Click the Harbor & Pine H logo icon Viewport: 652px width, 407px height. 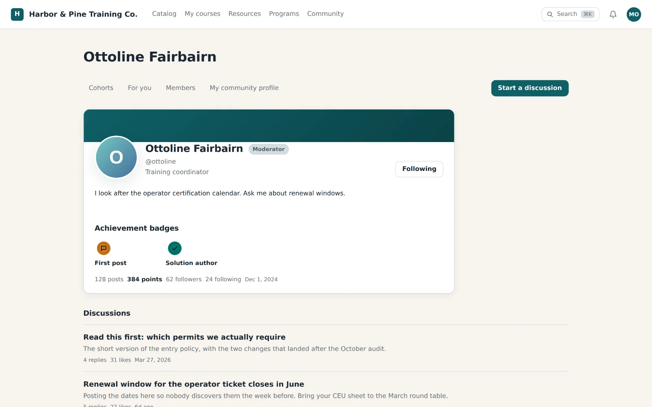point(17,14)
